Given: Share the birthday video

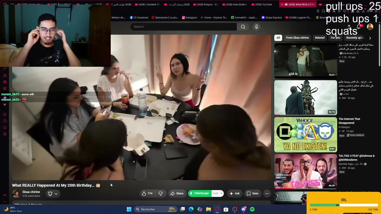Looking at the screenshot, I should click(177, 193).
